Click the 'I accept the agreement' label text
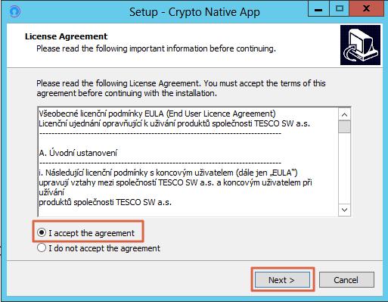 pos(92,233)
